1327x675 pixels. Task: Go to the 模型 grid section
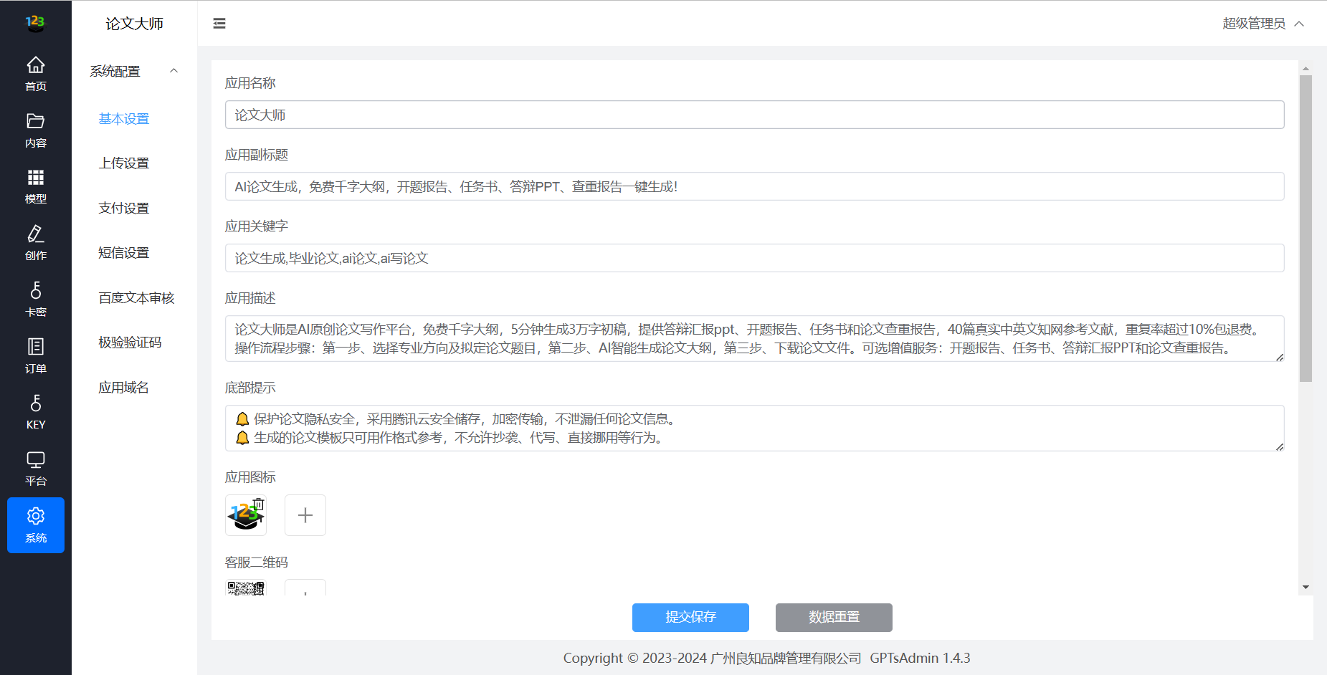36,186
